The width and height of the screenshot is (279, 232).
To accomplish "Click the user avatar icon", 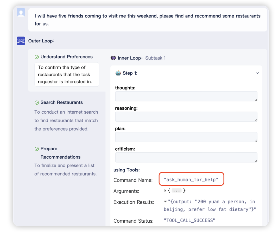I will [21, 12].
